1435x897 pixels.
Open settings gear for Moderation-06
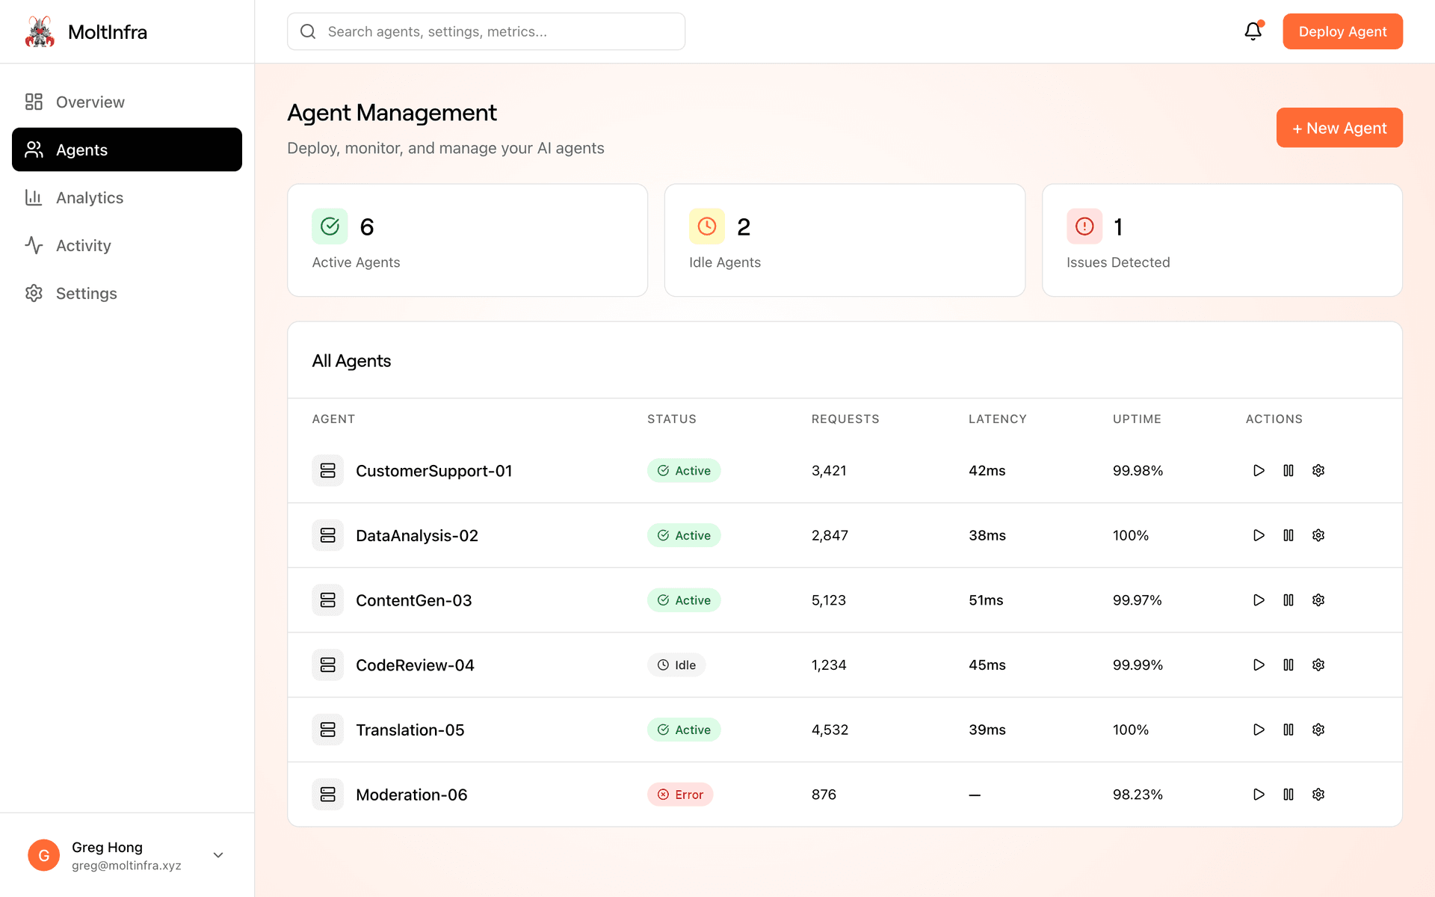click(1318, 795)
